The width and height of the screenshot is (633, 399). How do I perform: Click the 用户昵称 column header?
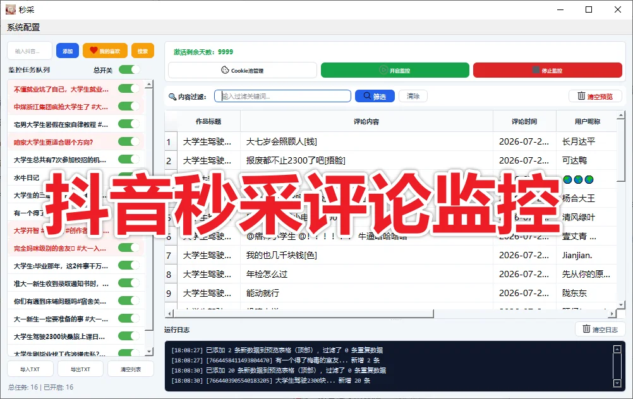click(587, 121)
